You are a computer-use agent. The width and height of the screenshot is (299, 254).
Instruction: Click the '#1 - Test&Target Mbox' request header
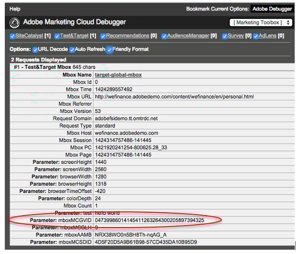coord(55,67)
